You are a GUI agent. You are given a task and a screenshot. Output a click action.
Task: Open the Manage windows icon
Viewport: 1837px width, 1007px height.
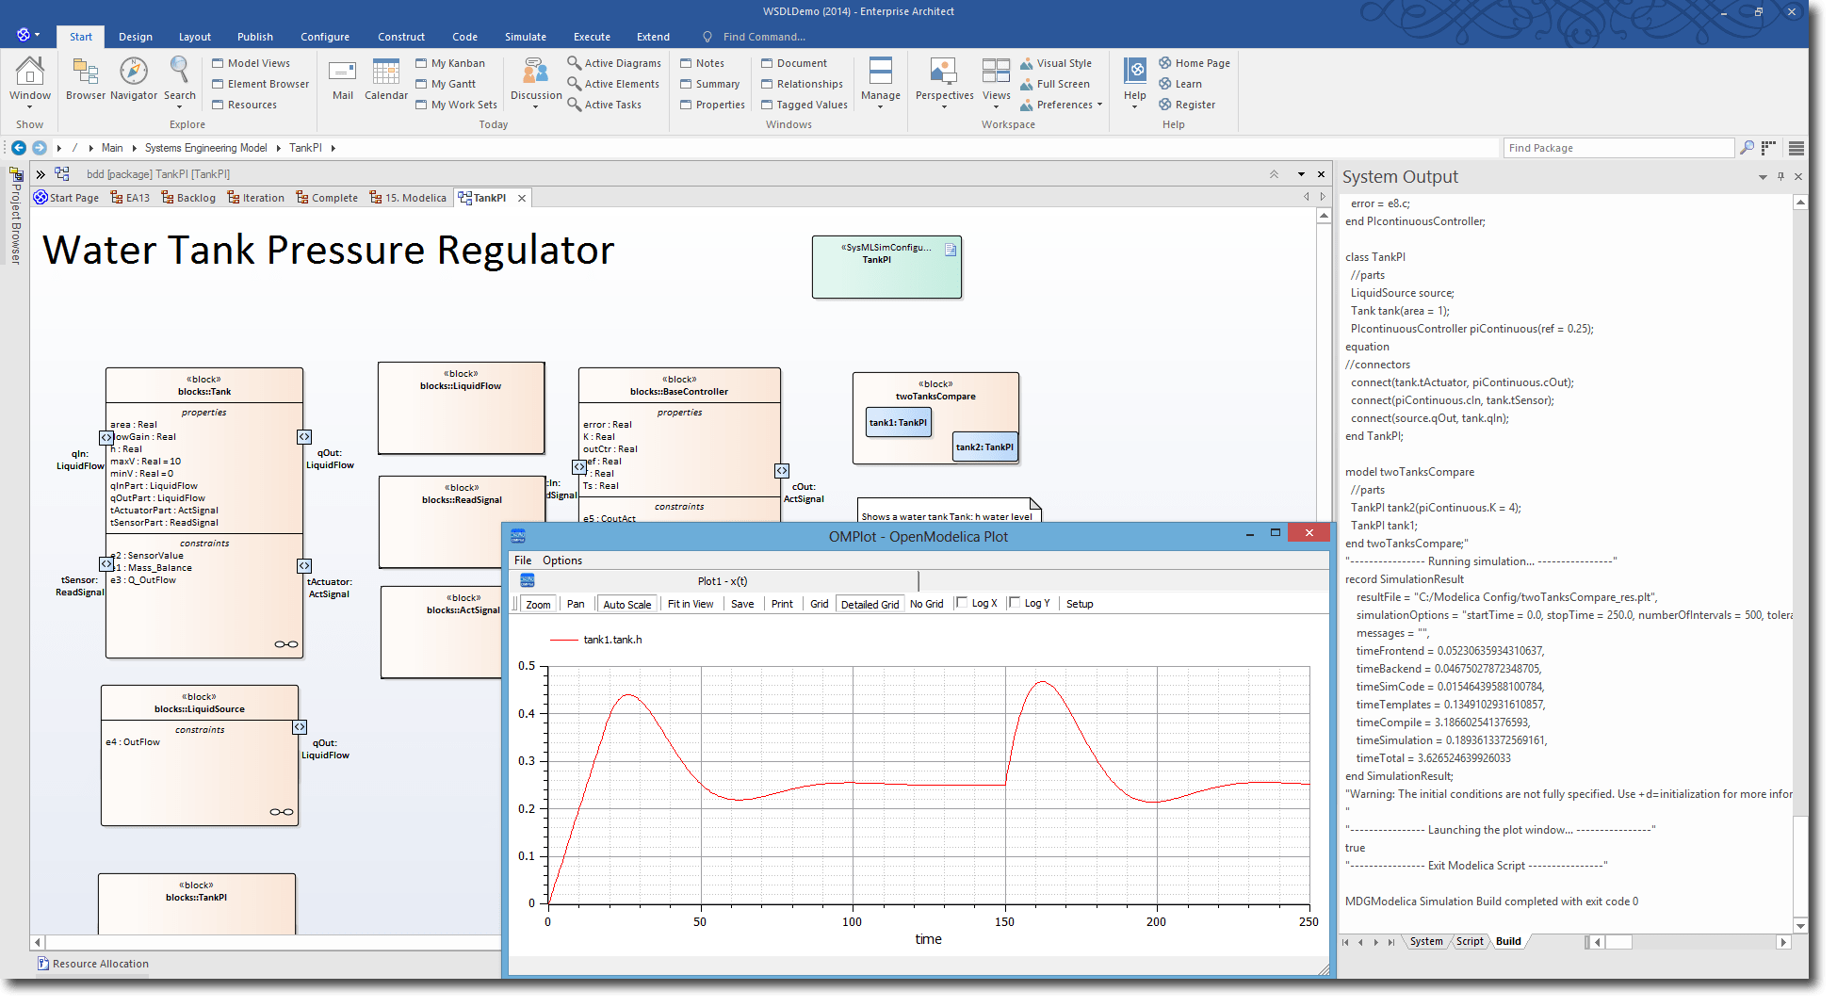[x=881, y=72]
